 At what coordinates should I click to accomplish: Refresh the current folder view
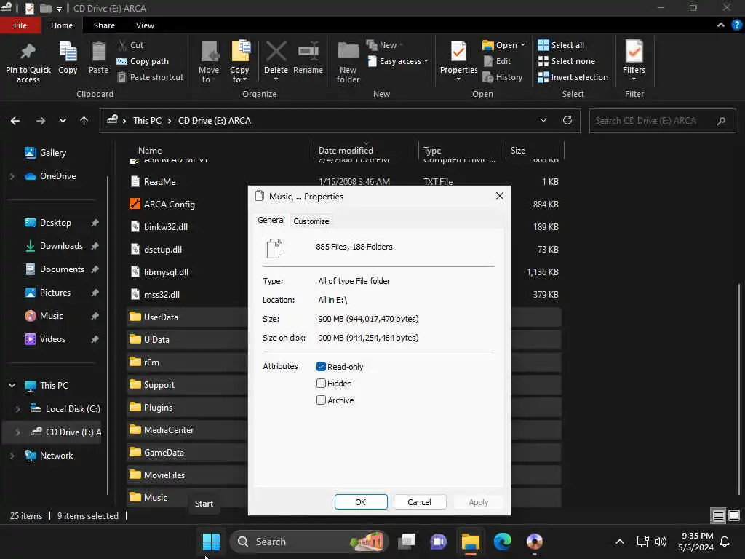(x=567, y=120)
